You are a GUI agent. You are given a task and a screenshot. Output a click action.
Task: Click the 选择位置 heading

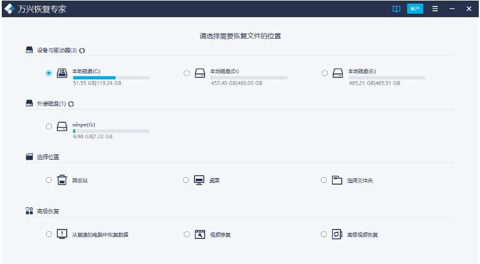(x=48, y=157)
